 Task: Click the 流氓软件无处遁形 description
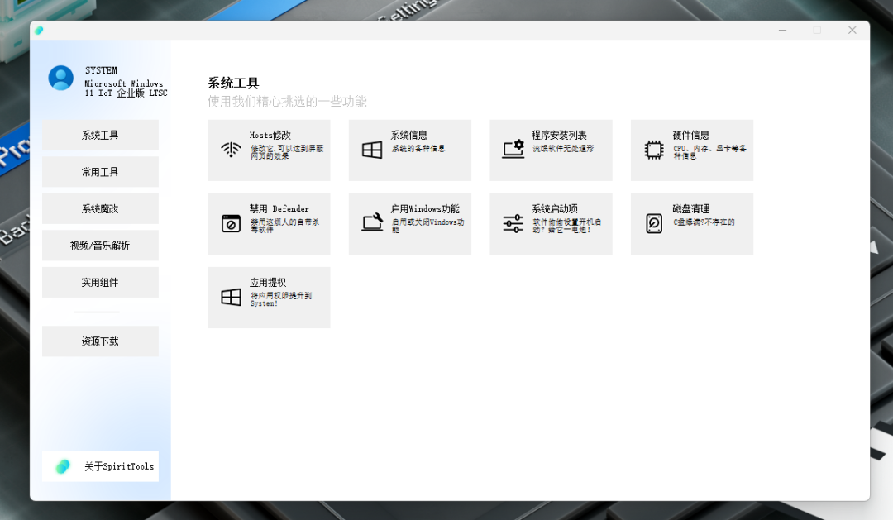click(x=563, y=148)
